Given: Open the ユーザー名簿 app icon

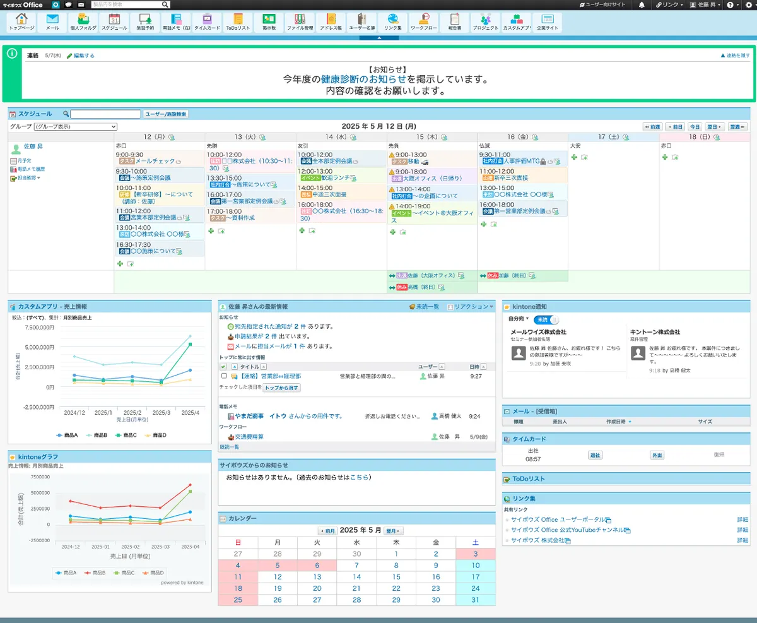Looking at the screenshot, I should point(361,22).
